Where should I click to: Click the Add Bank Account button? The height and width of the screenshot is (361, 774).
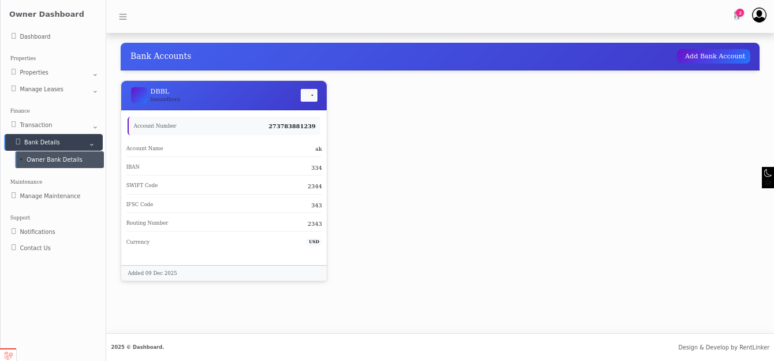715,56
